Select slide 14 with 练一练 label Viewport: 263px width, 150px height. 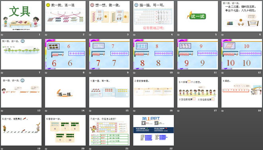[x=65, y=92]
